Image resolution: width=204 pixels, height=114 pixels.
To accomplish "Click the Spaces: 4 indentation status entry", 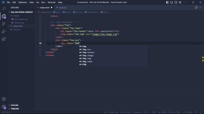I will (137, 112).
